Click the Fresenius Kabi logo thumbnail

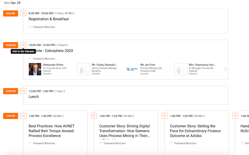click(132, 69)
